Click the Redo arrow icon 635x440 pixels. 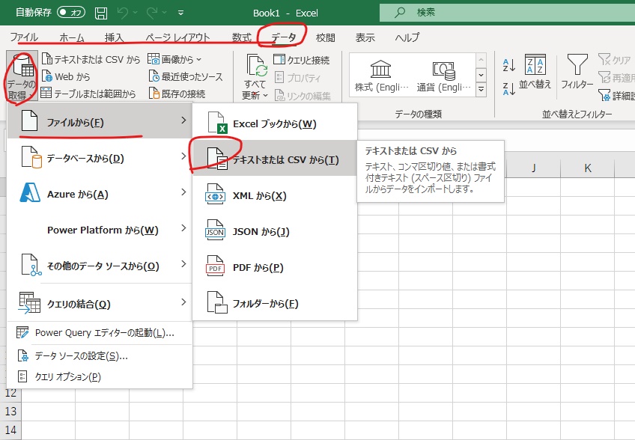[x=152, y=13]
